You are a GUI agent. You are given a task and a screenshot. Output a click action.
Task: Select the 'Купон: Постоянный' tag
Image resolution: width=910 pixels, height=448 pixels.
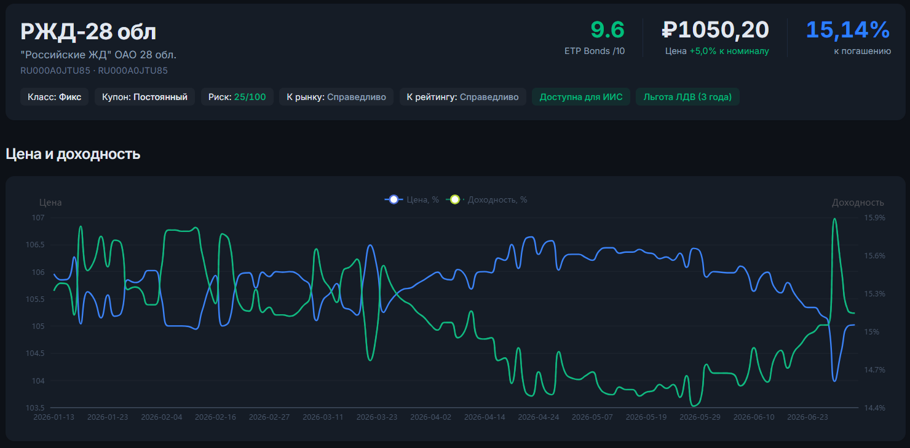click(x=145, y=97)
